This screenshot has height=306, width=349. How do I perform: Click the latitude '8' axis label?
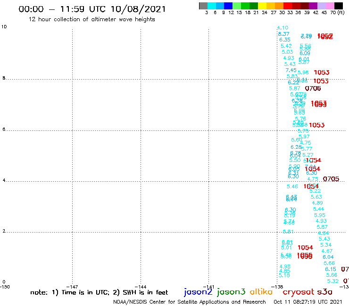coord(4,78)
